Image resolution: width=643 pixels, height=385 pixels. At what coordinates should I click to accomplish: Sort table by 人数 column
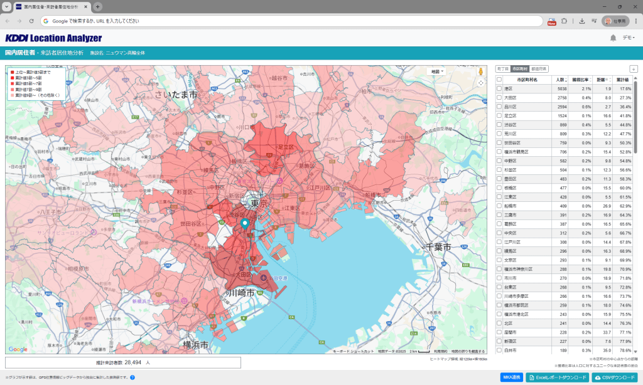560,80
